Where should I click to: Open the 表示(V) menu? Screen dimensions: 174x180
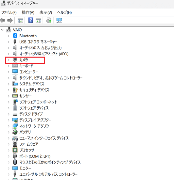(x=46, y=12)
